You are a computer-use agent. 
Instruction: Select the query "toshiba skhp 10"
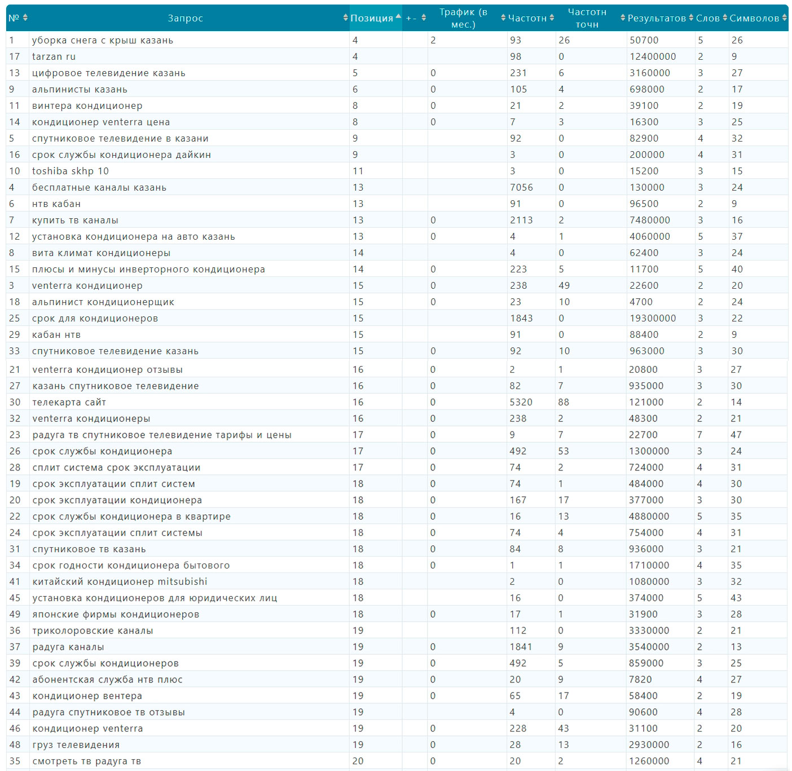point(71,171)
